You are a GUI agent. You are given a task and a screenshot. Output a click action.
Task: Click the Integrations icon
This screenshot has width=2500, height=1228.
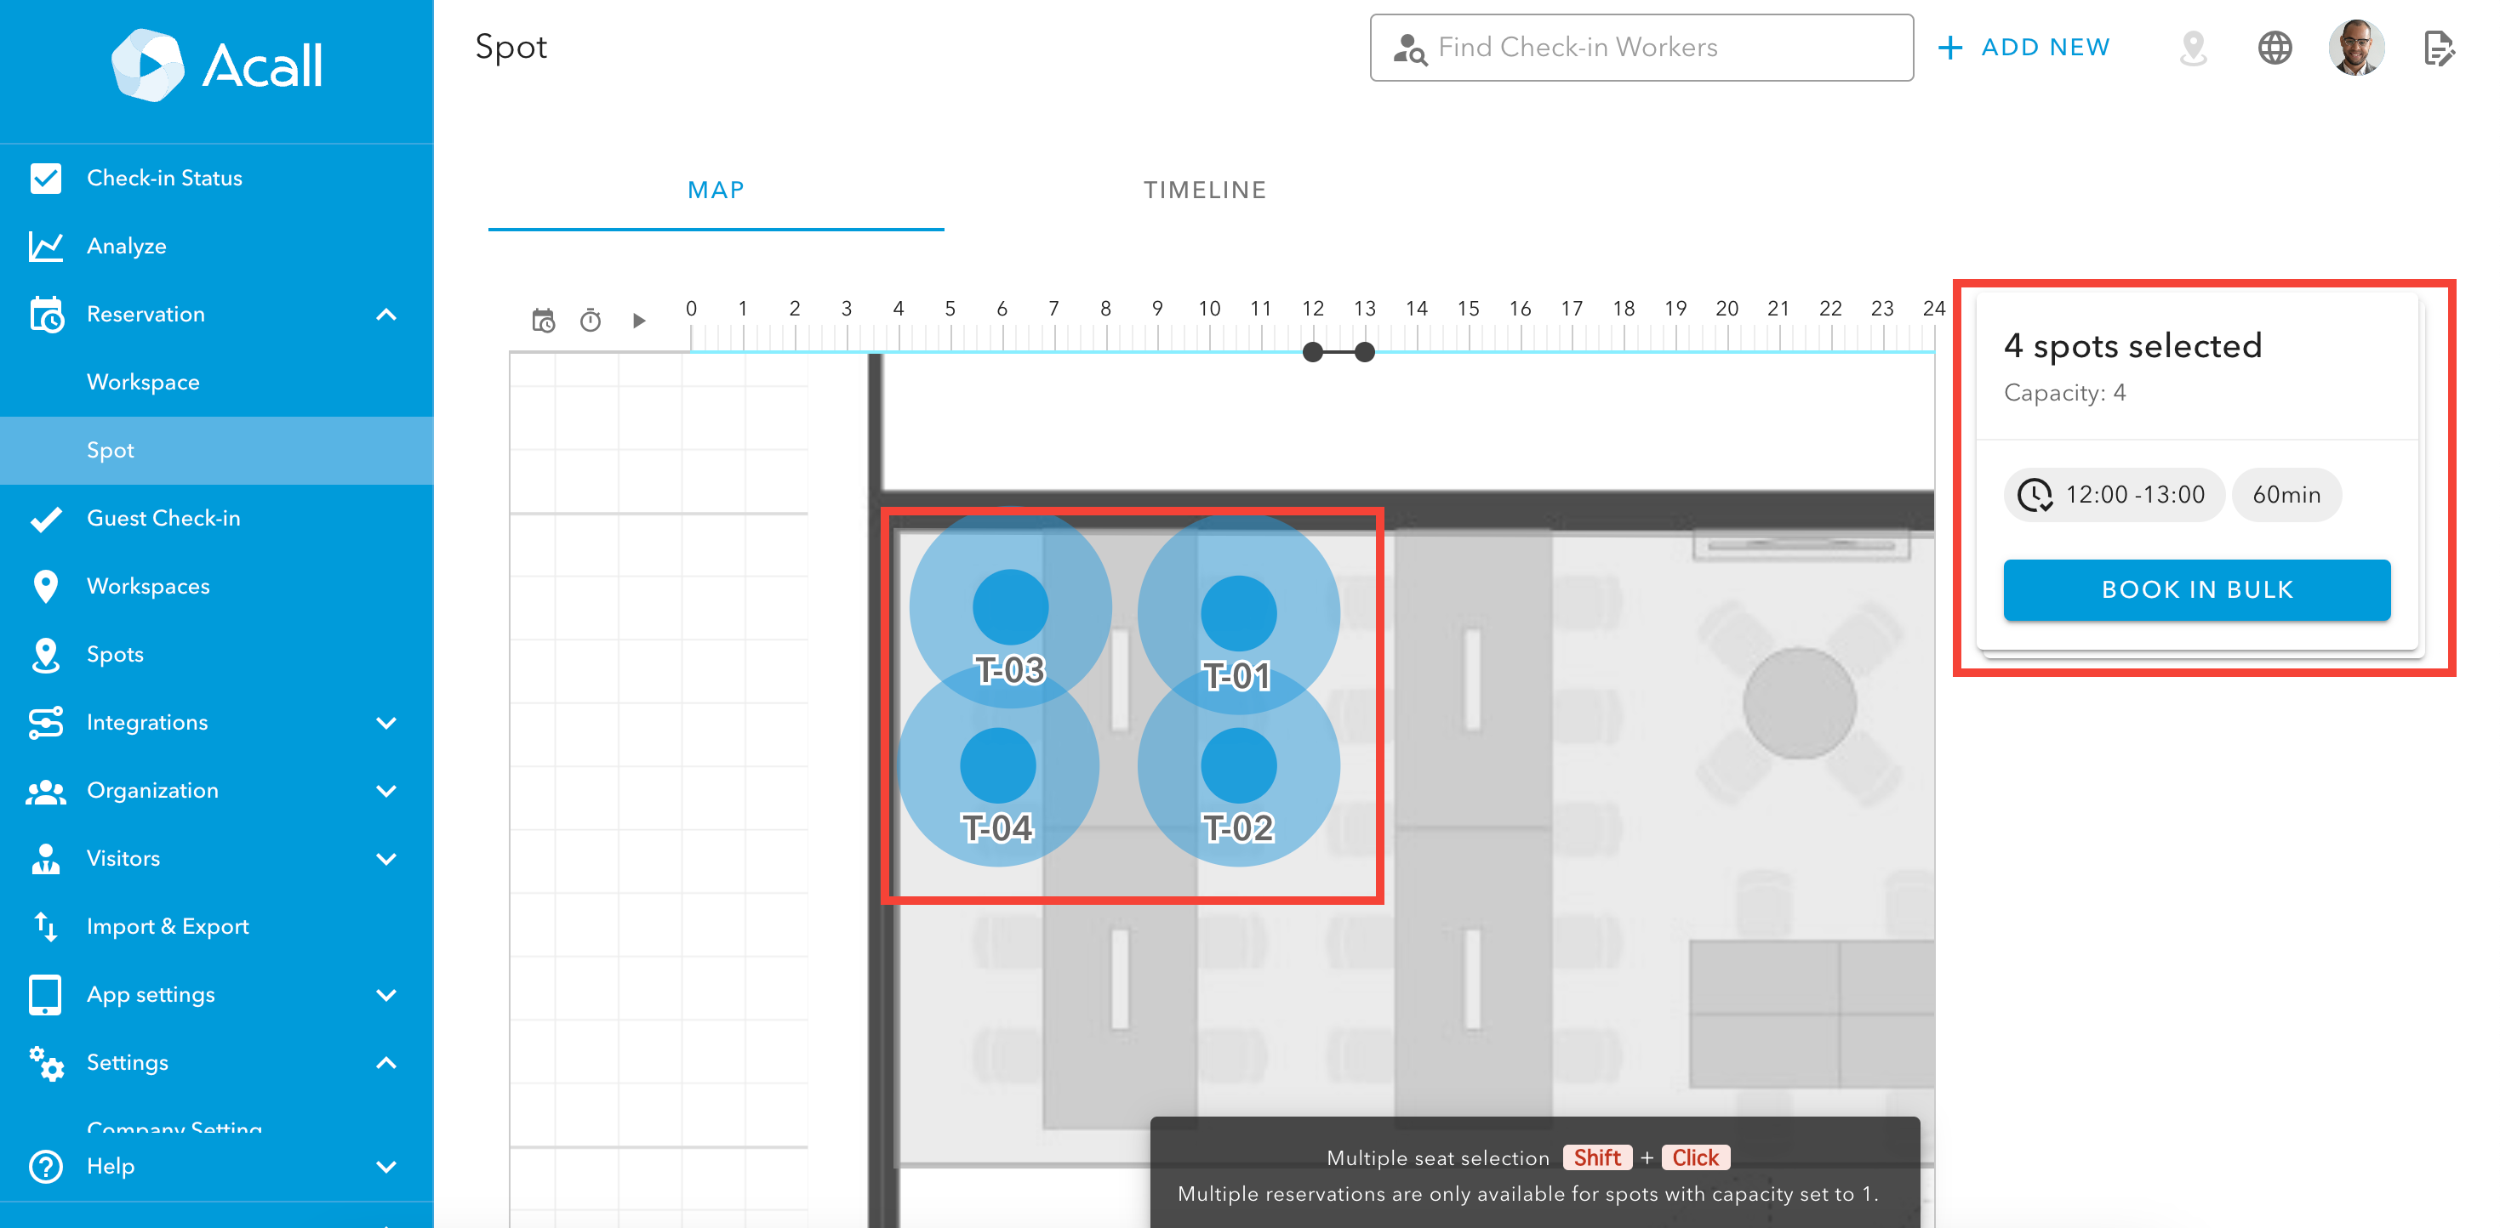(x=46, y=723)
